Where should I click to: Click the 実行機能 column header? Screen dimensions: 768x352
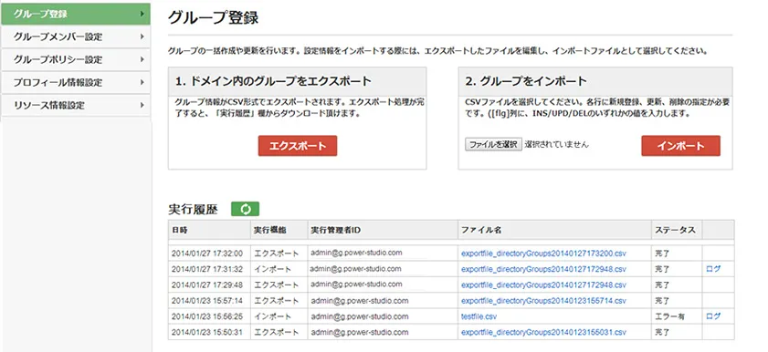(x=279, y=230)
